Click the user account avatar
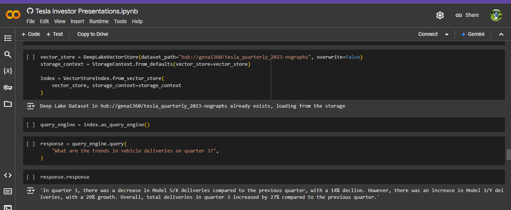511x210 pixels. pyautogui.click(x=496, y=15)
